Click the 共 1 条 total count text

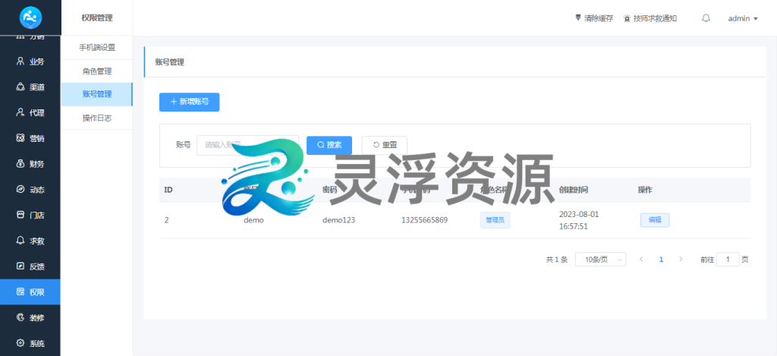click(x=556, y=260)
